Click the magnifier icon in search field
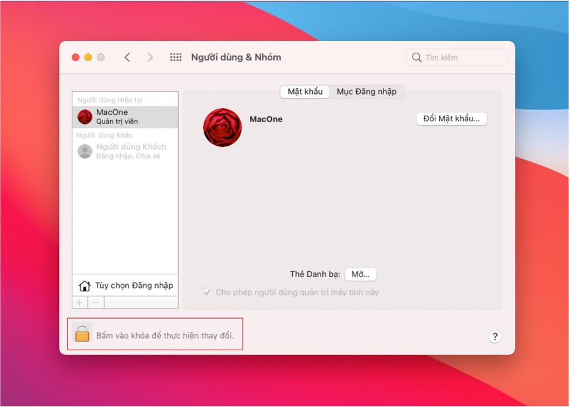Viewport: 570px width, 407px height. pyautogui.click(x=416, y=57)
